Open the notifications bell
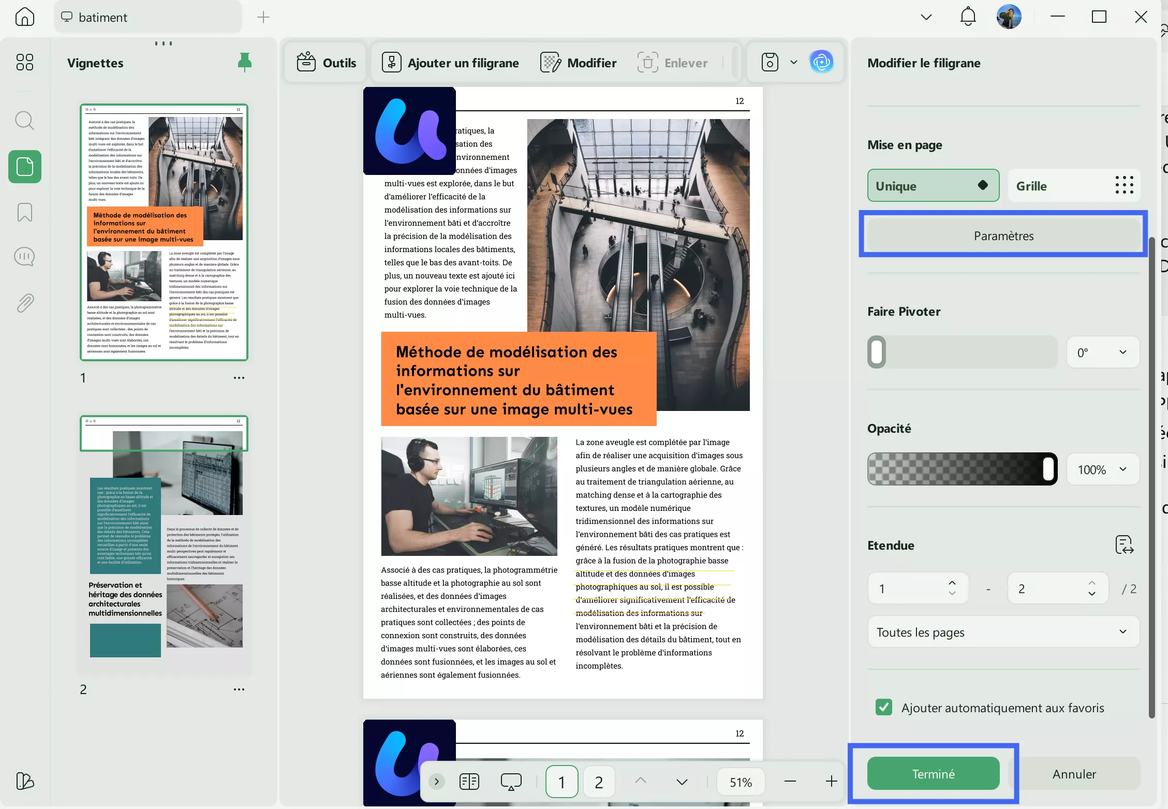The height and width of the screenshot is (809, 1168). (968, 17)
